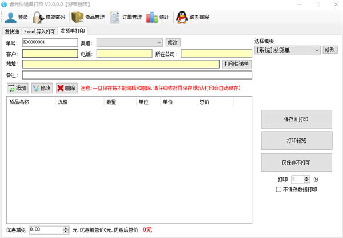Open 货品管理 goods management
This screenshot has height=238, width=343.
[x=77, y=17]
